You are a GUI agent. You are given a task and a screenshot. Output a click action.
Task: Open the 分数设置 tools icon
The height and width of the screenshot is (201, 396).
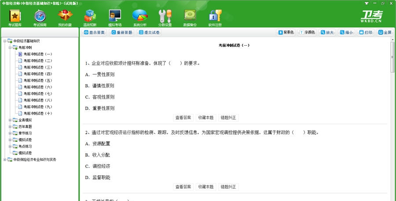click(x=165, y=18)
